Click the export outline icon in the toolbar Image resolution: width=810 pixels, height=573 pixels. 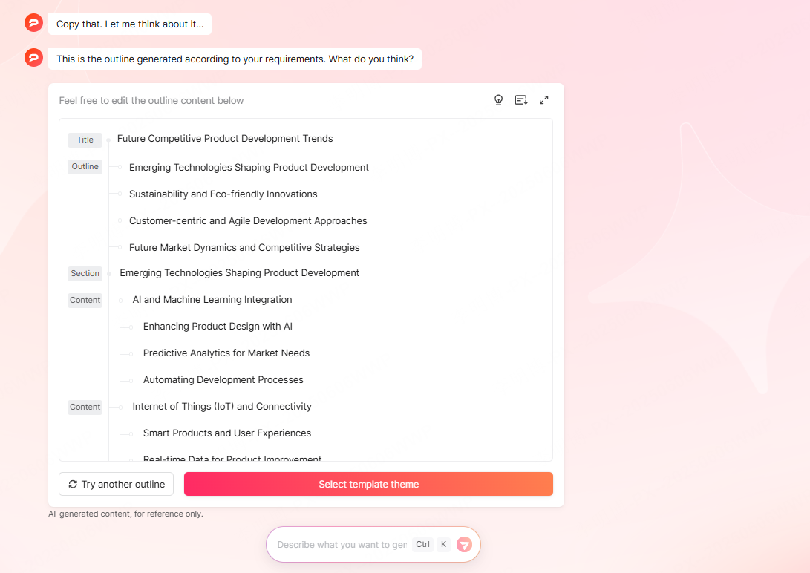(520, 99)
